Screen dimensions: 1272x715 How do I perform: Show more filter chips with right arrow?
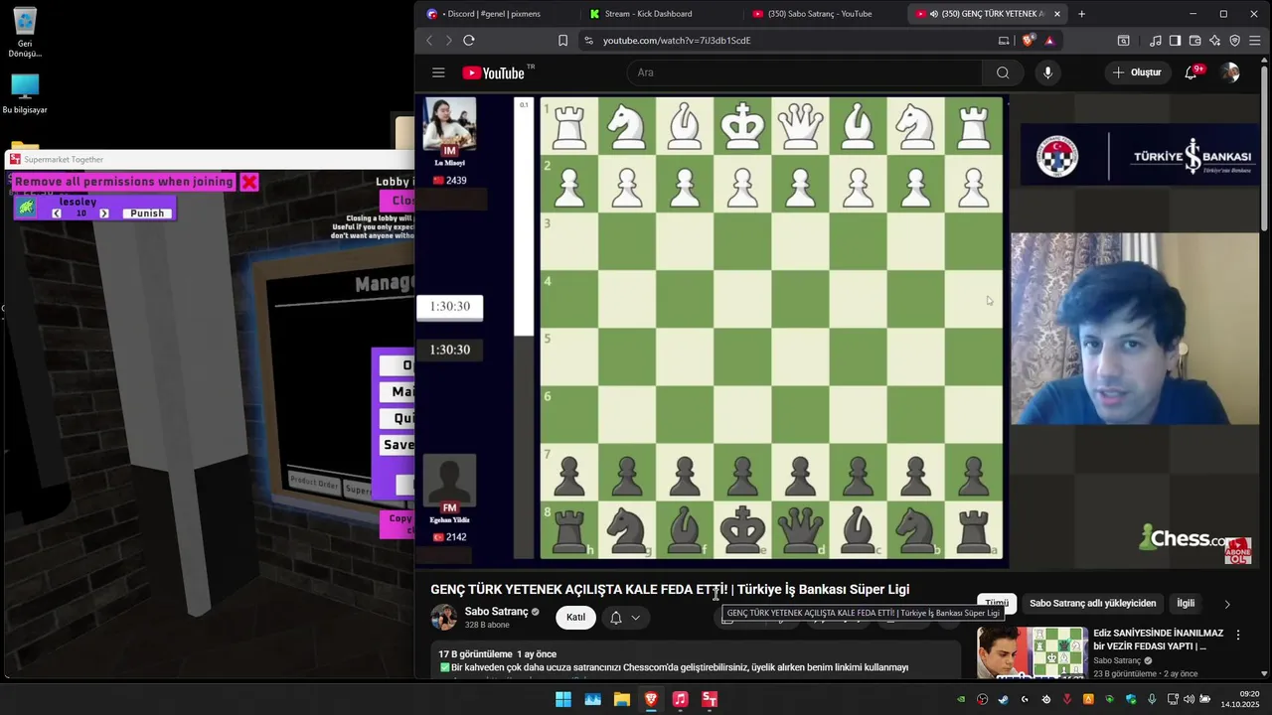click(1227, 604)
